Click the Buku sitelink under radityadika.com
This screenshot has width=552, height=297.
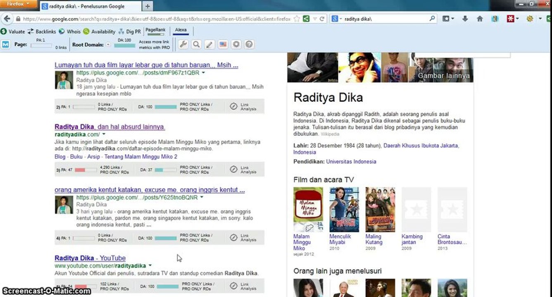[76, 157]
